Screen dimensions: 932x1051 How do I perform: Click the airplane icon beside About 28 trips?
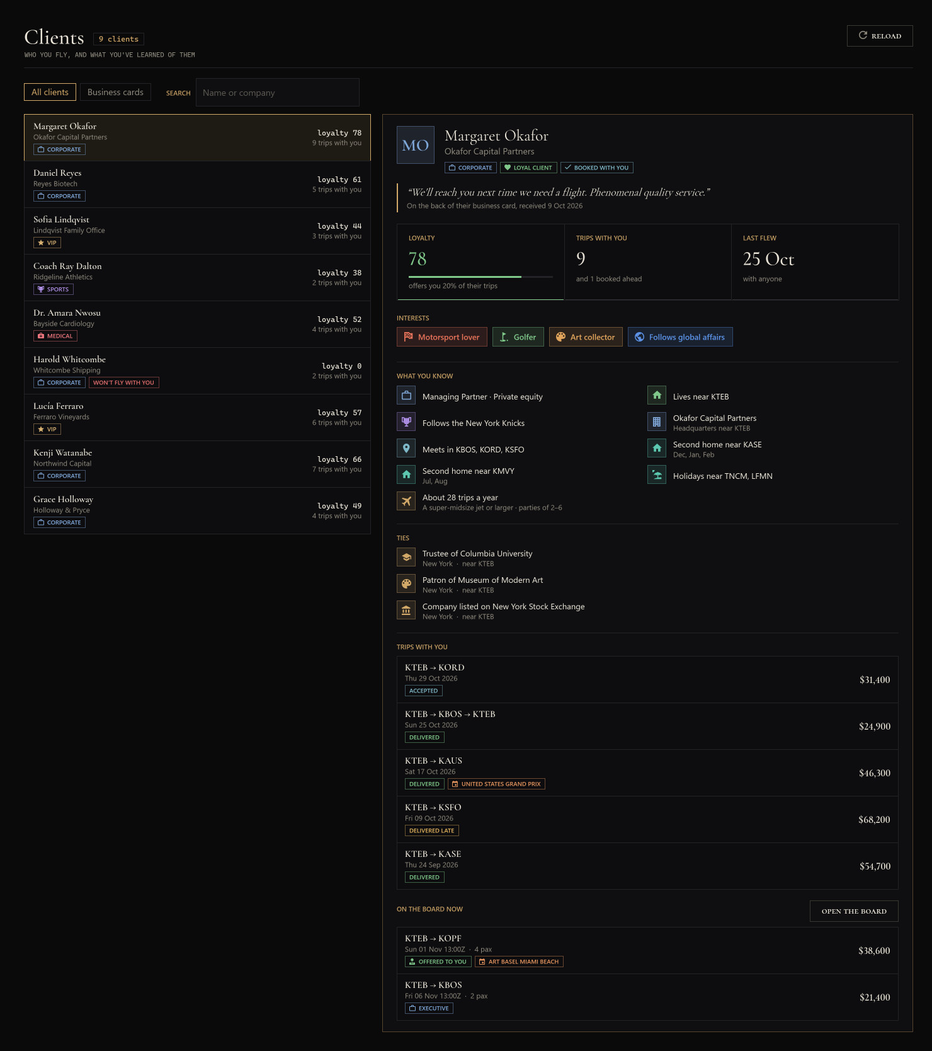click(x=406, y=502)
